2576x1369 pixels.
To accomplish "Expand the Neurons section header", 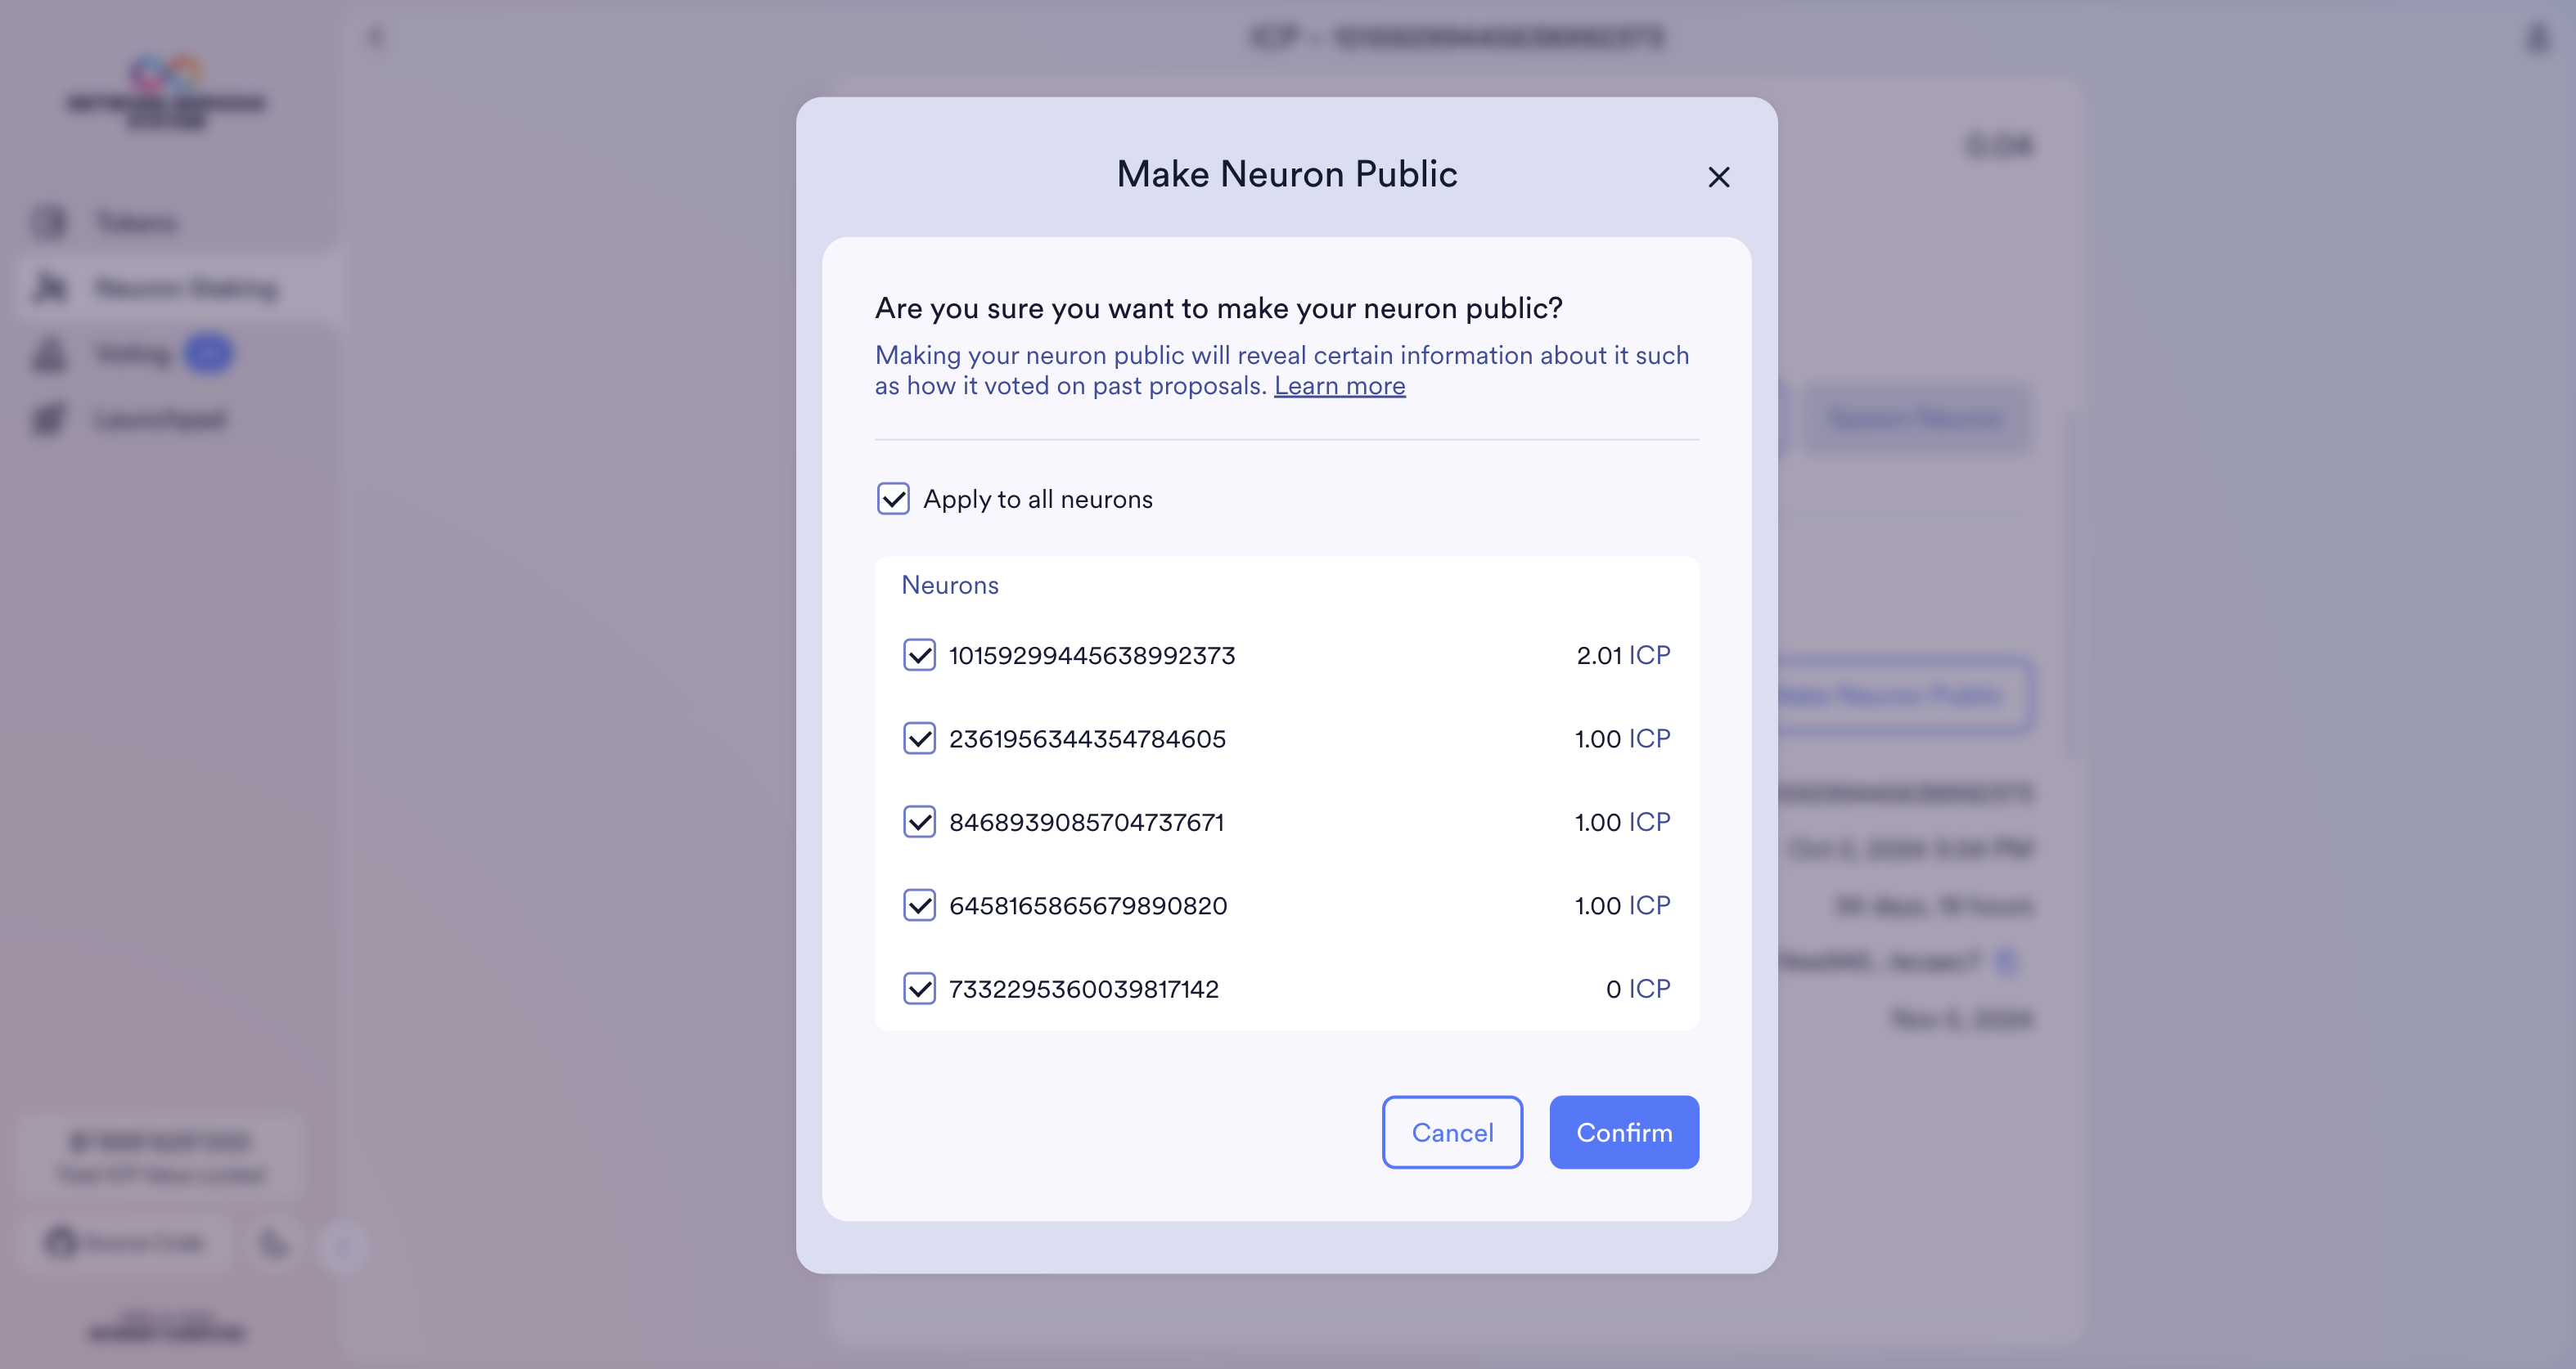I will [x=949, y=584].
